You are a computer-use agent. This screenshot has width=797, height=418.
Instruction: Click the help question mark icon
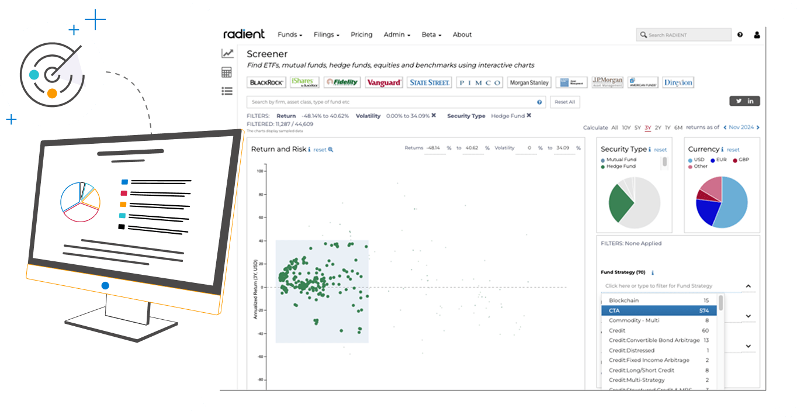pos(740,35)
